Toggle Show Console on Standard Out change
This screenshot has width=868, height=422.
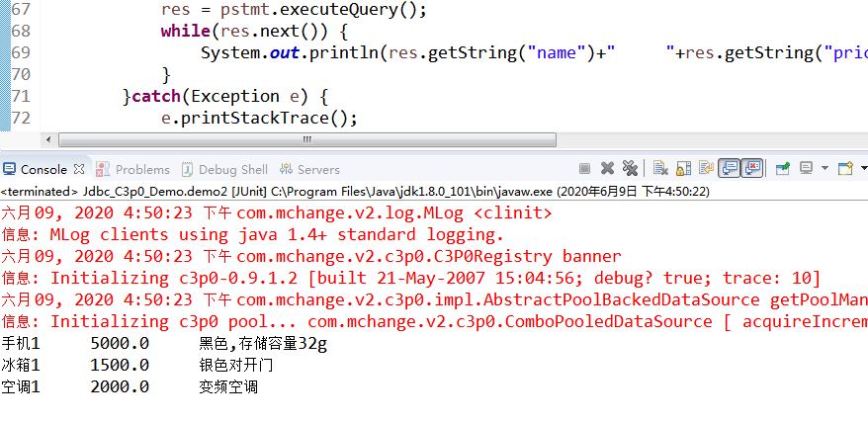730,169
